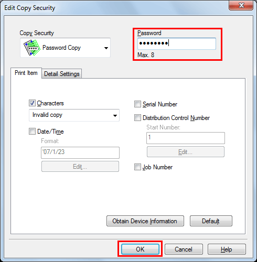Click Edit button under Start Number
The image size is (257, 262).
coord(186,152)
